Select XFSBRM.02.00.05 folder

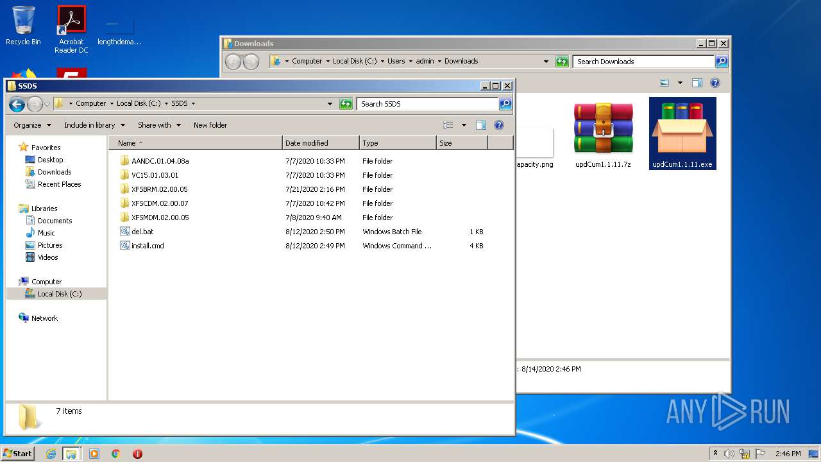click(x=159, y=189)
